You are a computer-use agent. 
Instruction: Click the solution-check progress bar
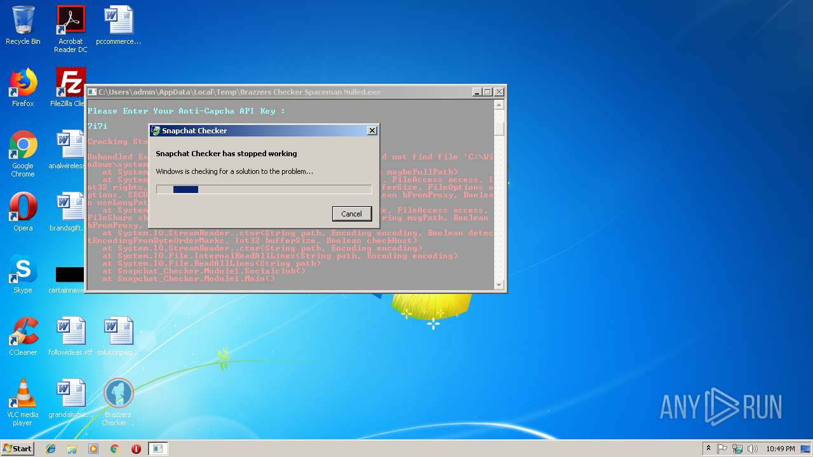tap(264, 189)
